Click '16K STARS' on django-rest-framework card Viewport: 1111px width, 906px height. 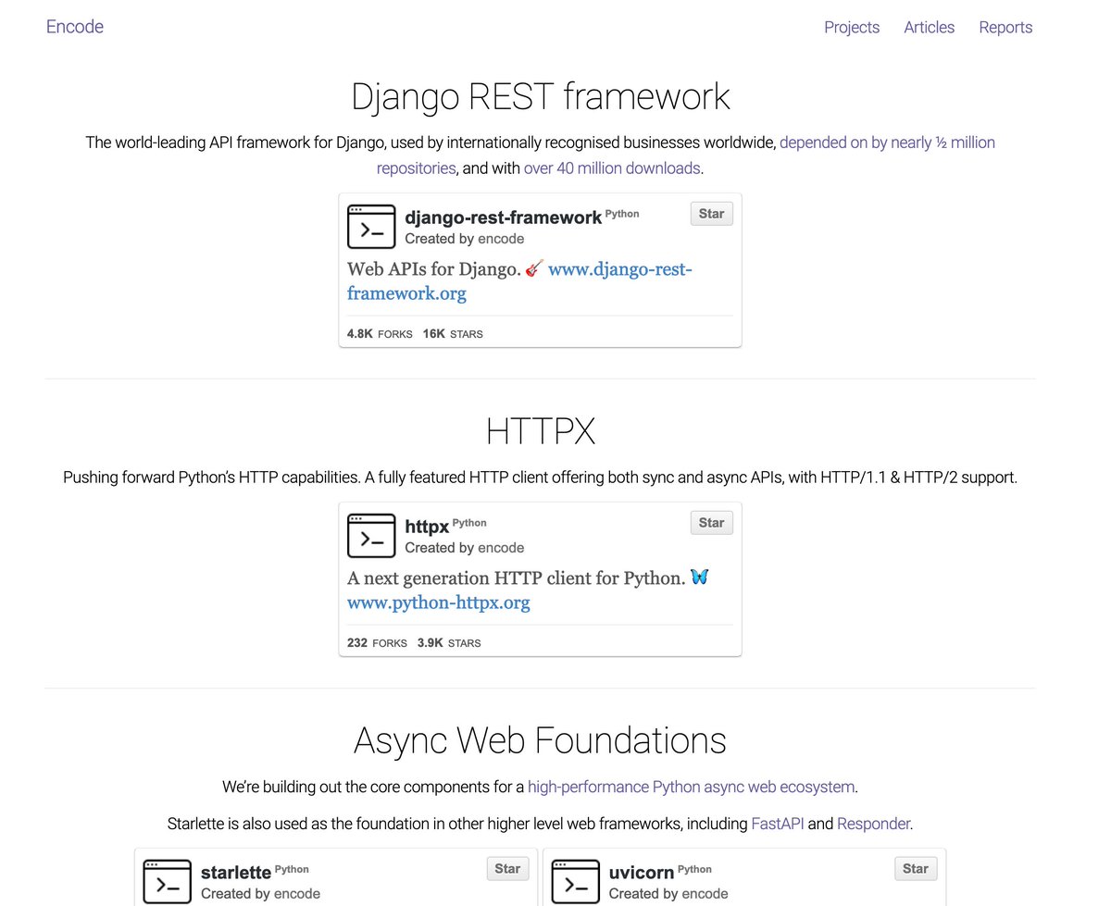tap(453, 334)
